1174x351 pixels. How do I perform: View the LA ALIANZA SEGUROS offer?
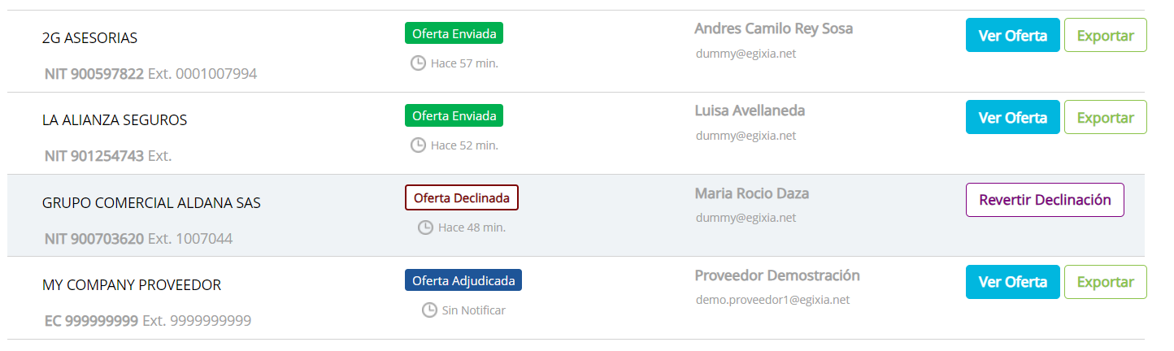(x=1012, y=117)
